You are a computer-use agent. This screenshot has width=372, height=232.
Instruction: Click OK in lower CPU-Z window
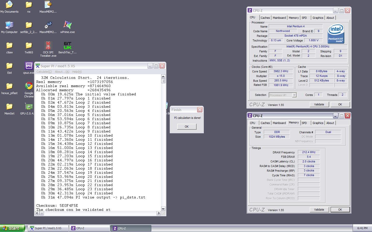click(340, 210)
